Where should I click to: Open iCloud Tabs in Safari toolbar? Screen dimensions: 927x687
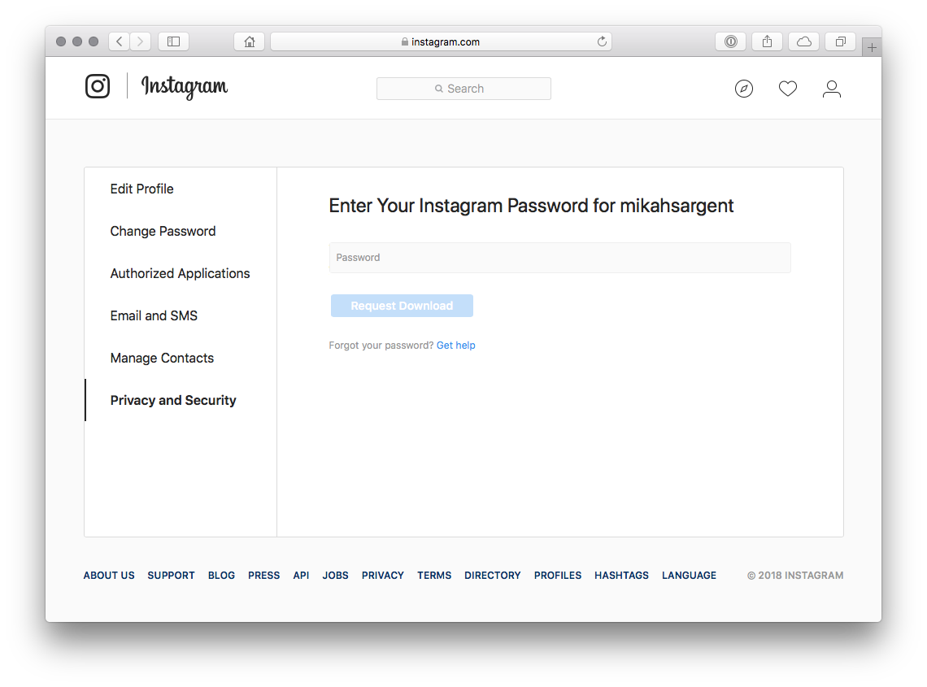(x=804, y=41)
